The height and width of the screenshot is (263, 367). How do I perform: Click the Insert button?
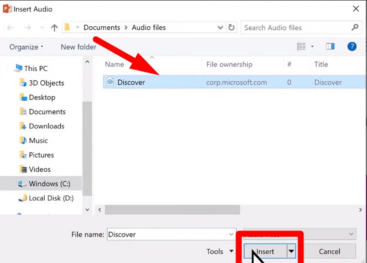pos(265,251)
